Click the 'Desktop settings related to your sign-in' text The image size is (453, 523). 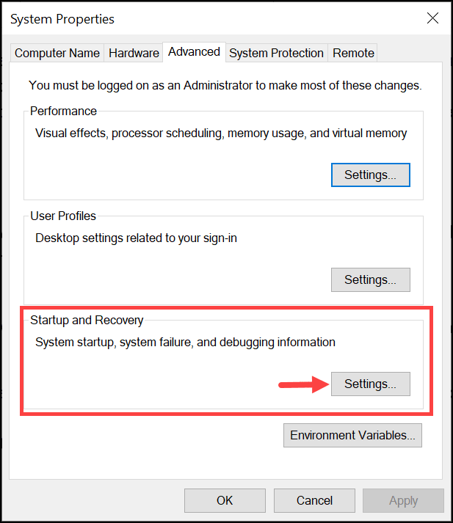coord(146,238)
